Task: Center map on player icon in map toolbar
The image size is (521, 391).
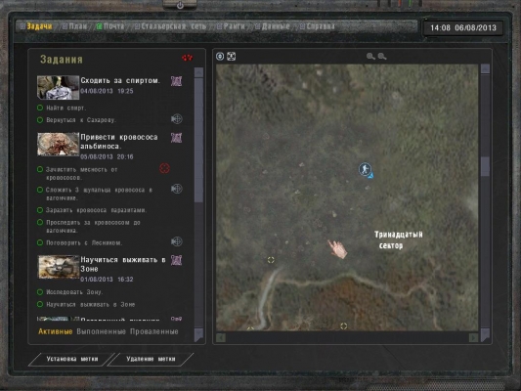Action: [x=220, y=57]
